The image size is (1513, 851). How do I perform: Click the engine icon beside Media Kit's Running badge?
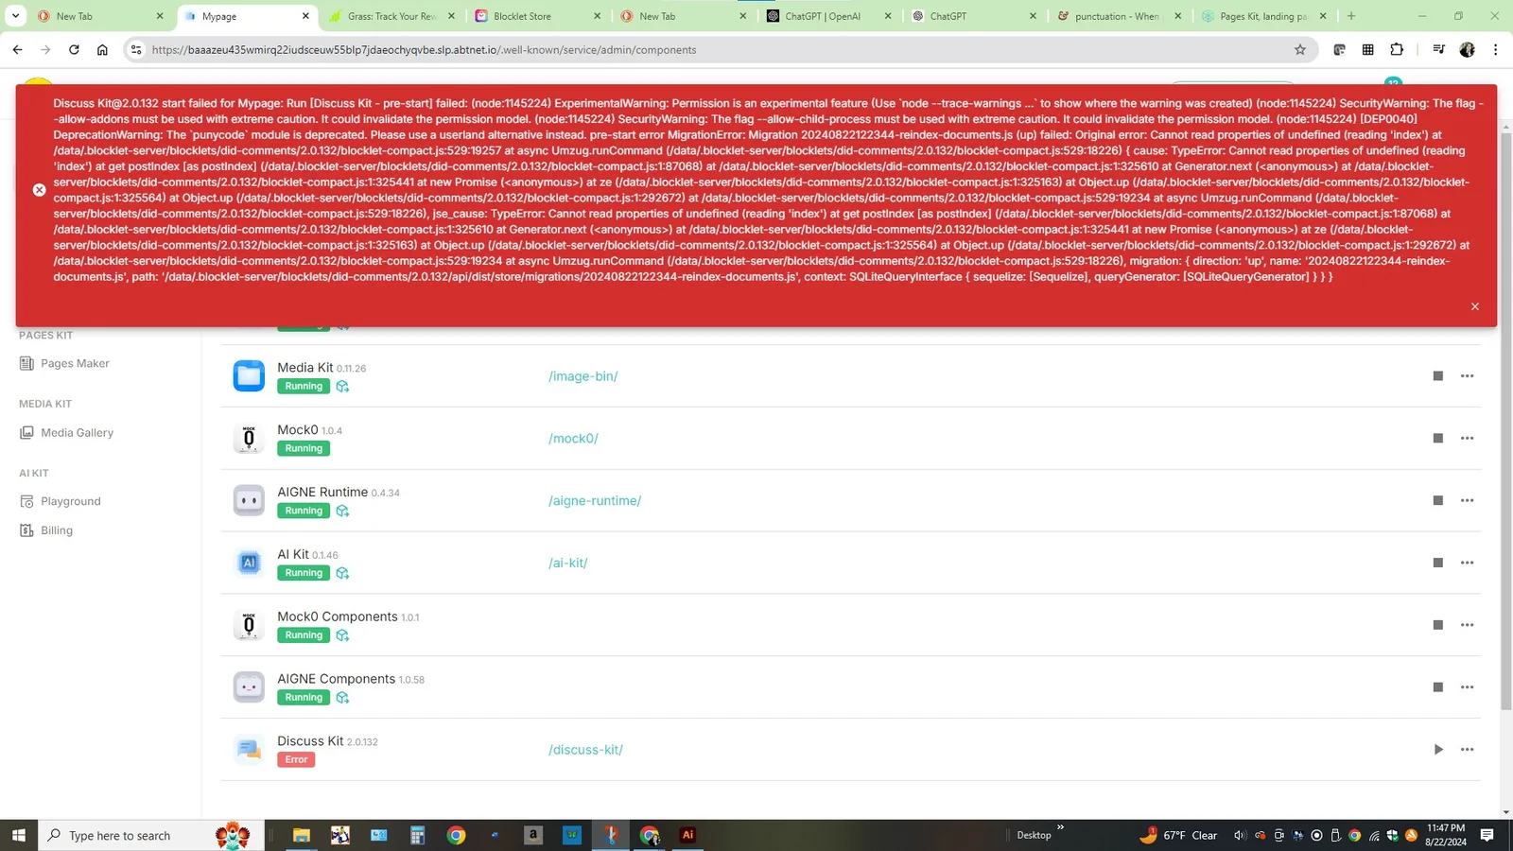pyautogui.click(x=342, y=387)
